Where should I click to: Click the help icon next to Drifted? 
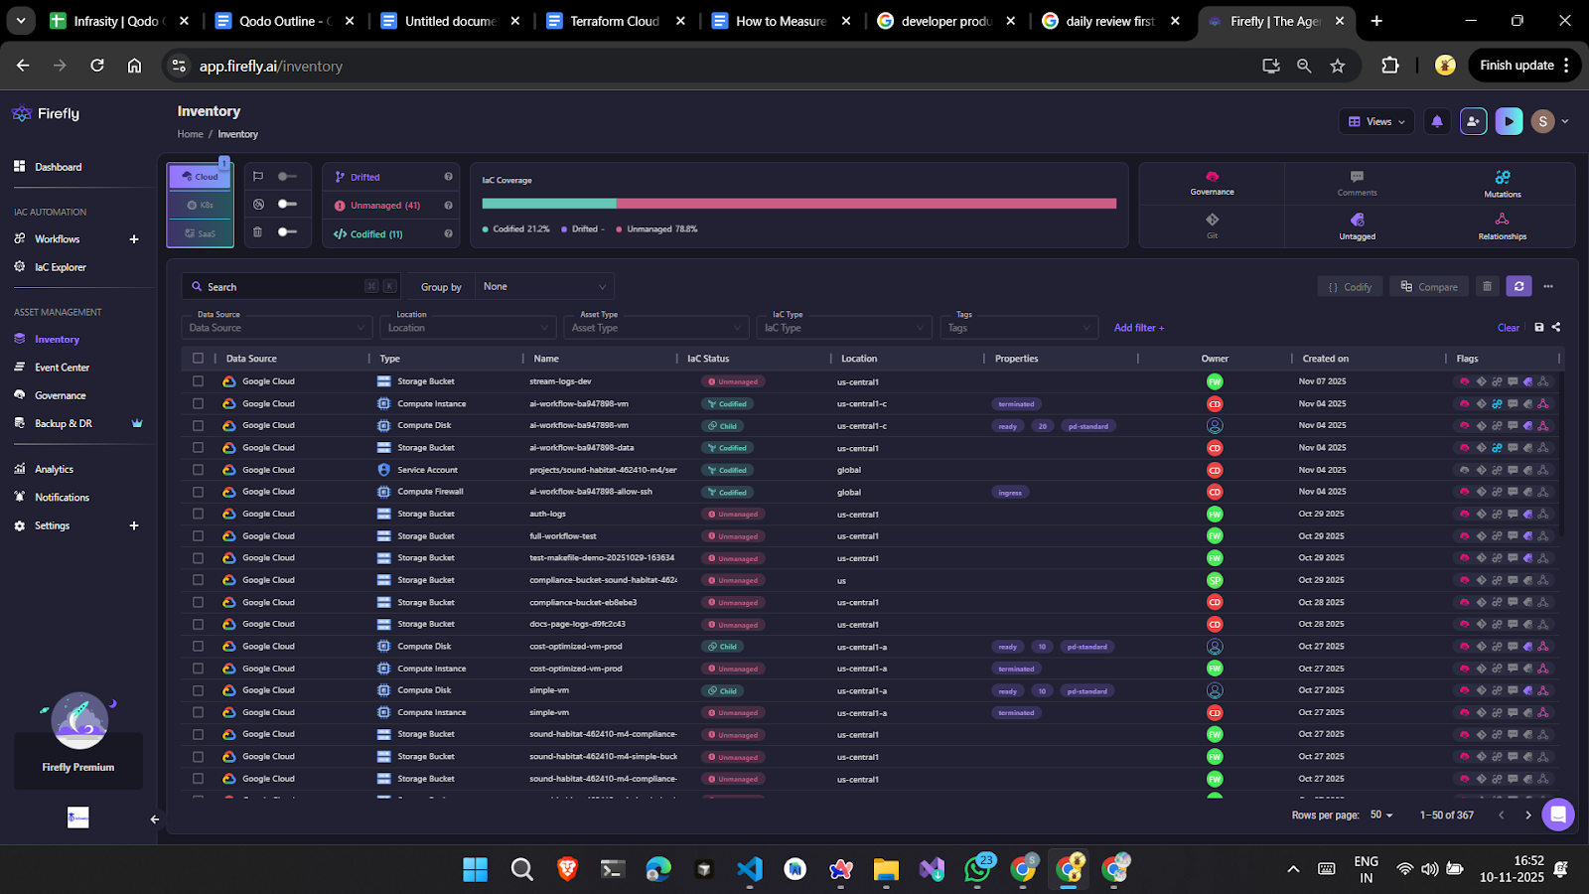[x=448, y=177]
